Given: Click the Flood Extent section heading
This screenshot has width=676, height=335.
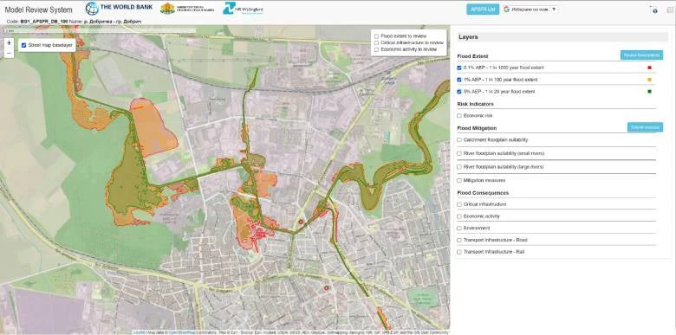Looking at the screenshot, I should tap(472, 56).
